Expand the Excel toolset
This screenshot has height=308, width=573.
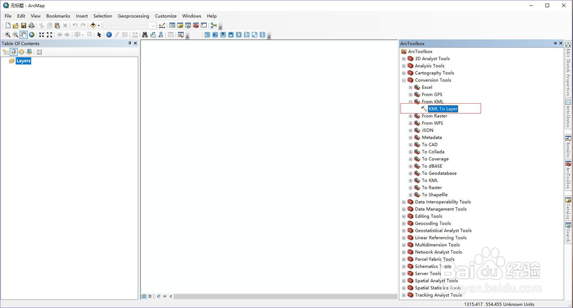(410, 88)
